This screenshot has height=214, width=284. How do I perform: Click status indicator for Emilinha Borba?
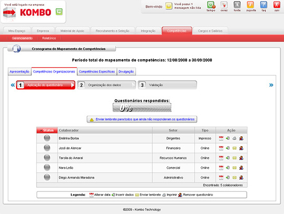[x=47, y=138]
